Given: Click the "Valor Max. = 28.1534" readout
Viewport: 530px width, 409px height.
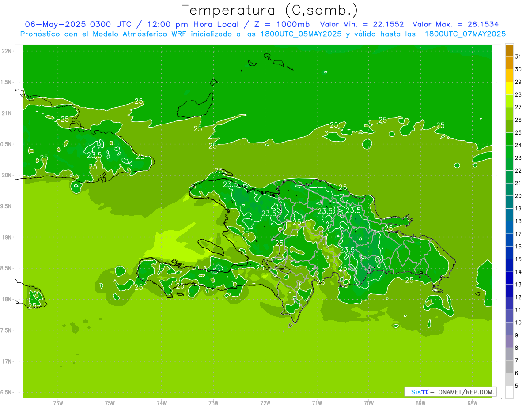Looking at the screenshot, I should point(456,24).
